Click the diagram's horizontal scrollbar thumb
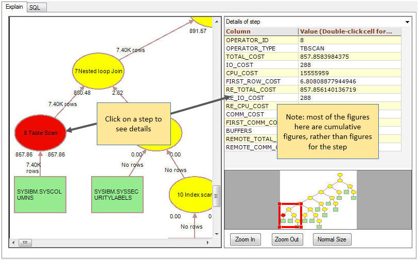This screenshot has width=419, height=260. click(x=25, y=242)
